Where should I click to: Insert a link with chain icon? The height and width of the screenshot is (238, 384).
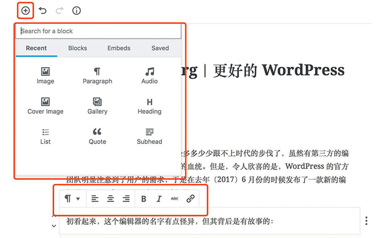[190, 199]
